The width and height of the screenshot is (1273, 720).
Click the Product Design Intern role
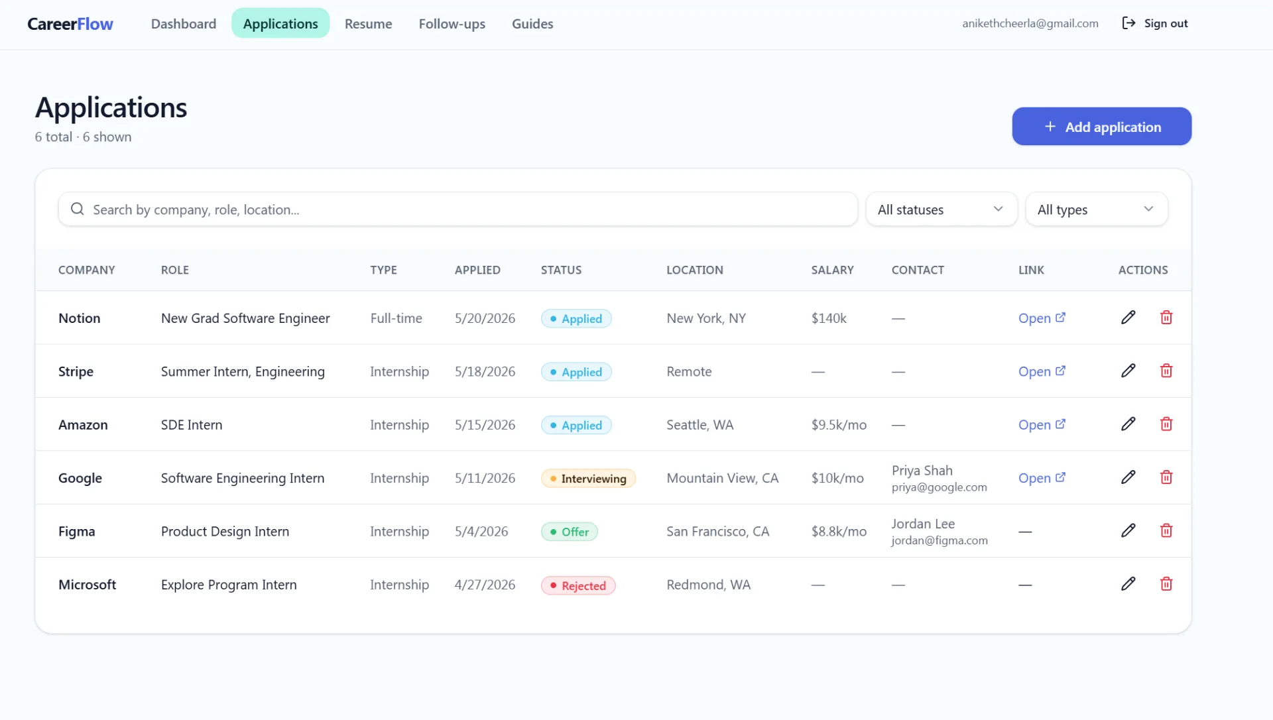[x=225, y=531]
